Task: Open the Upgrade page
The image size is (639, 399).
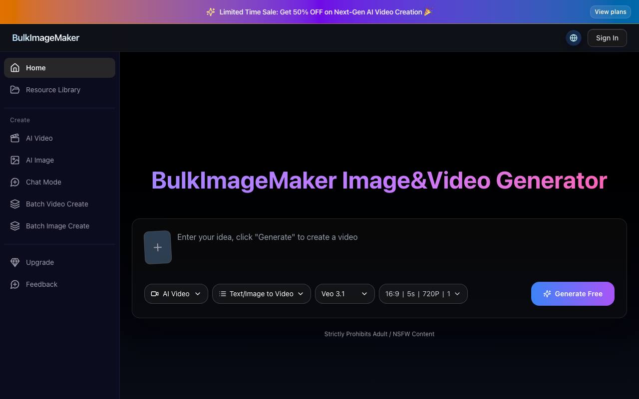Action: click(x=59, y=262)
